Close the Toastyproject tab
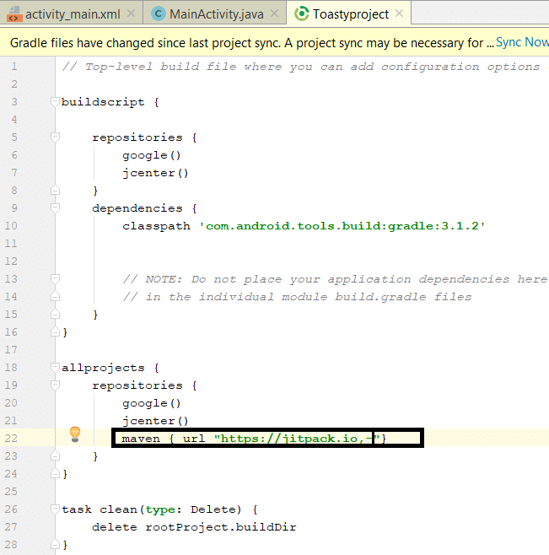This screenshot has height=555, width=549. pyautogui.click(x=399, y=13)
